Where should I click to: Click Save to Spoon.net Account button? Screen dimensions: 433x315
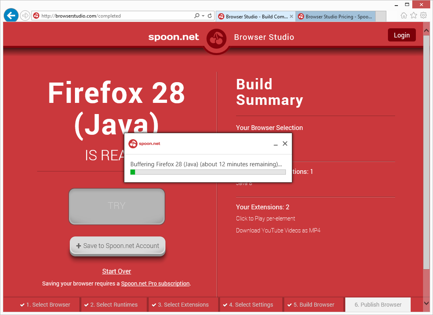pyautogui.click(x=118, y=246)
